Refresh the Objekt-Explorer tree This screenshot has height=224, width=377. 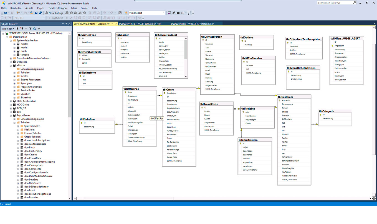[35, 28]
